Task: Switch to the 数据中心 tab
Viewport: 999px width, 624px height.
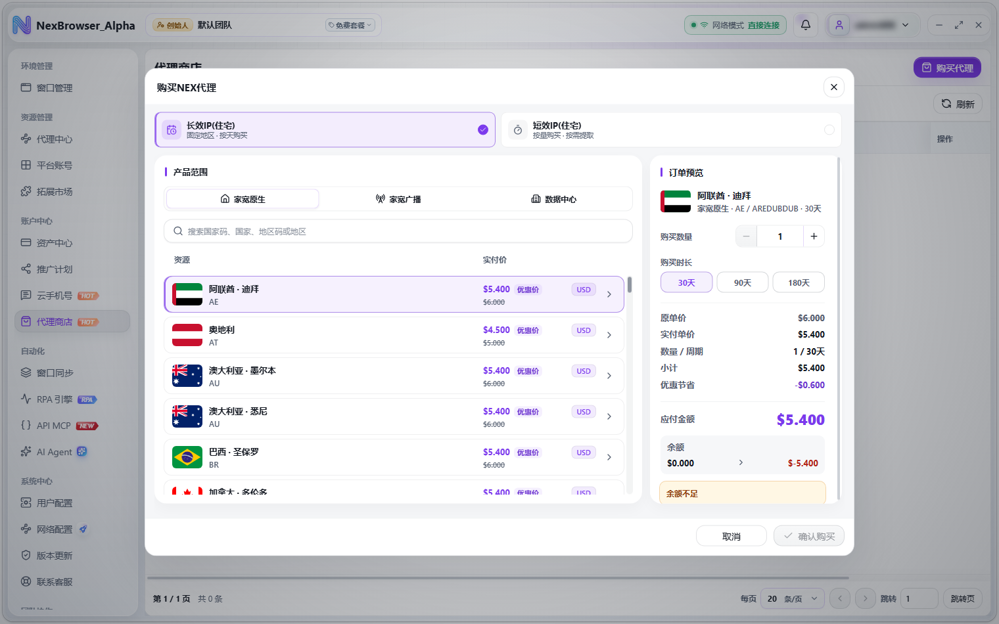Action: pos(553,199)
